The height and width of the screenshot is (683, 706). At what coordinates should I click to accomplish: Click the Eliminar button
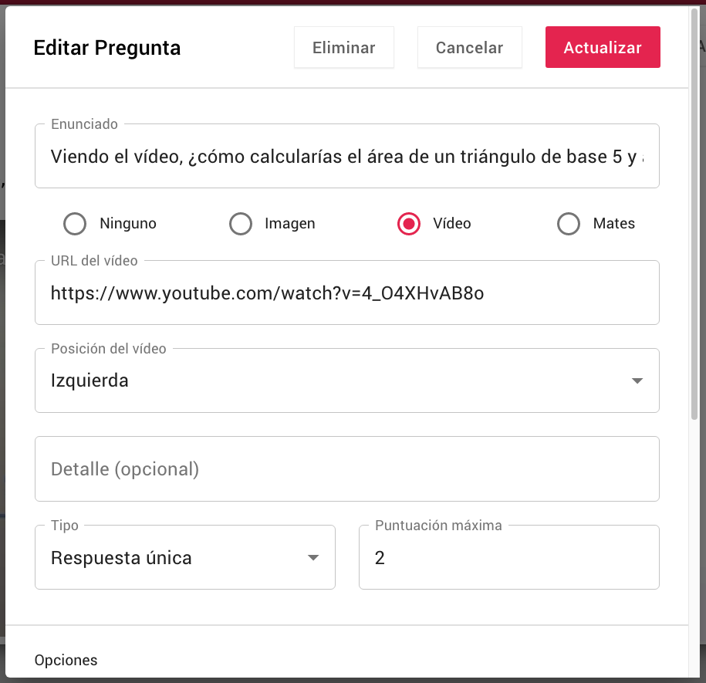(x=344, y=47)
